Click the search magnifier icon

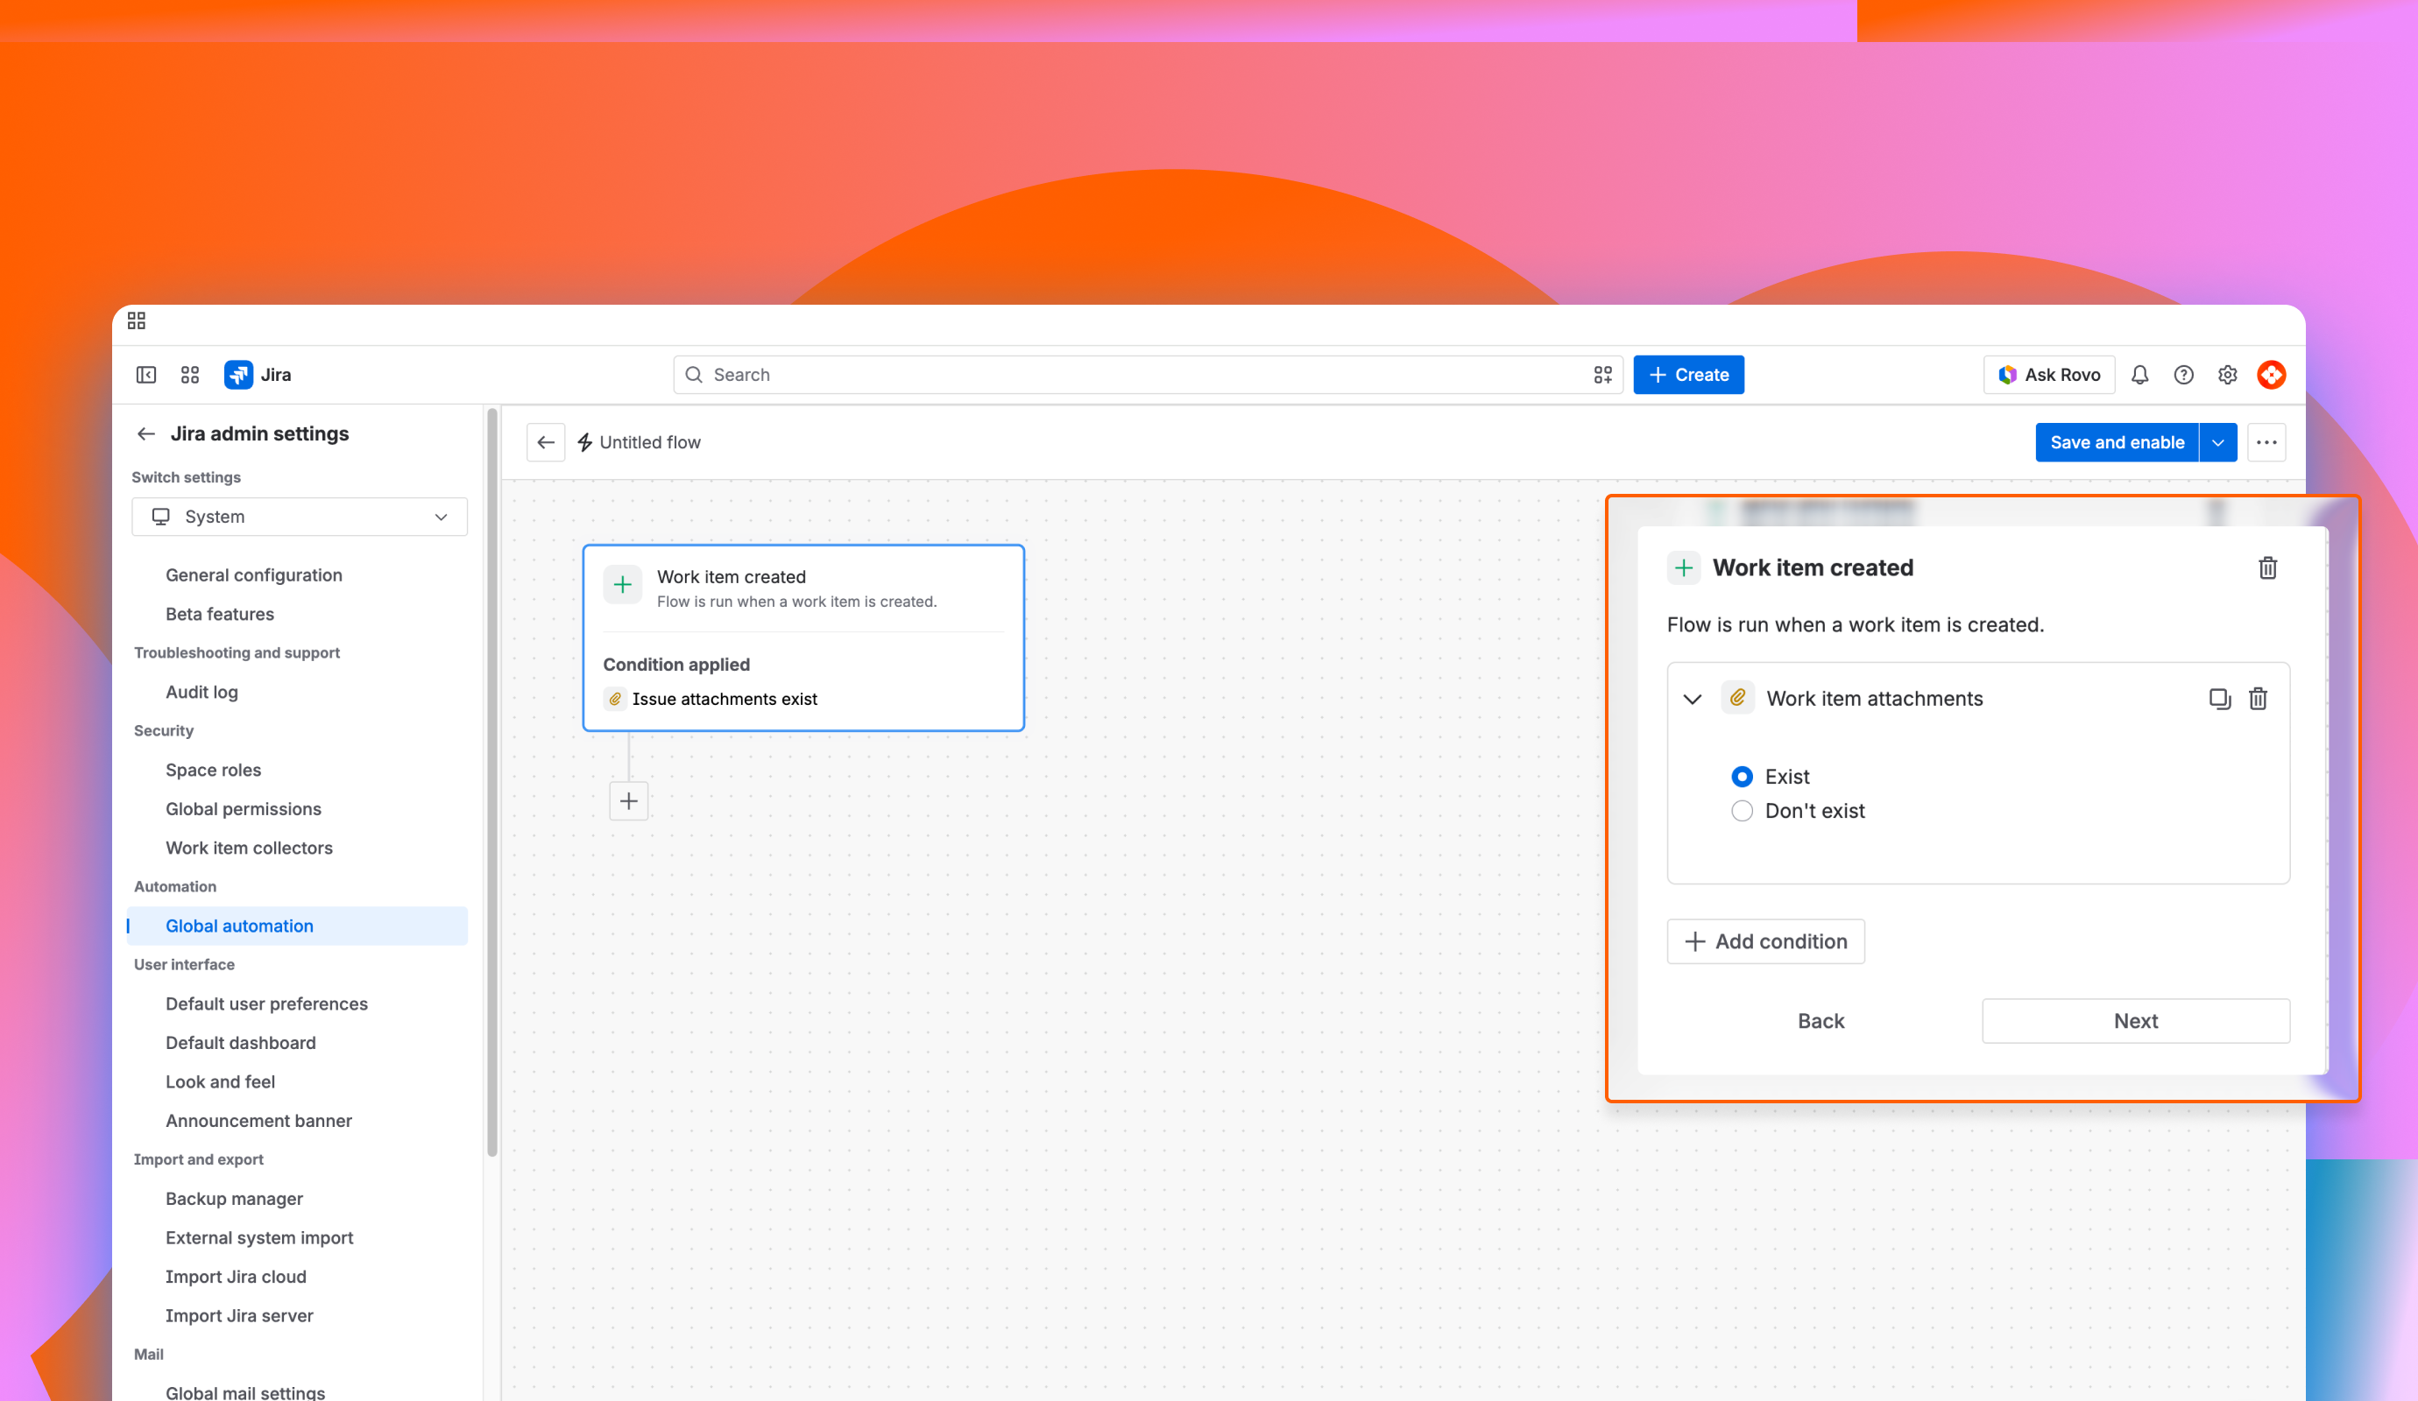pyautogui.click(x=694, y=375)
